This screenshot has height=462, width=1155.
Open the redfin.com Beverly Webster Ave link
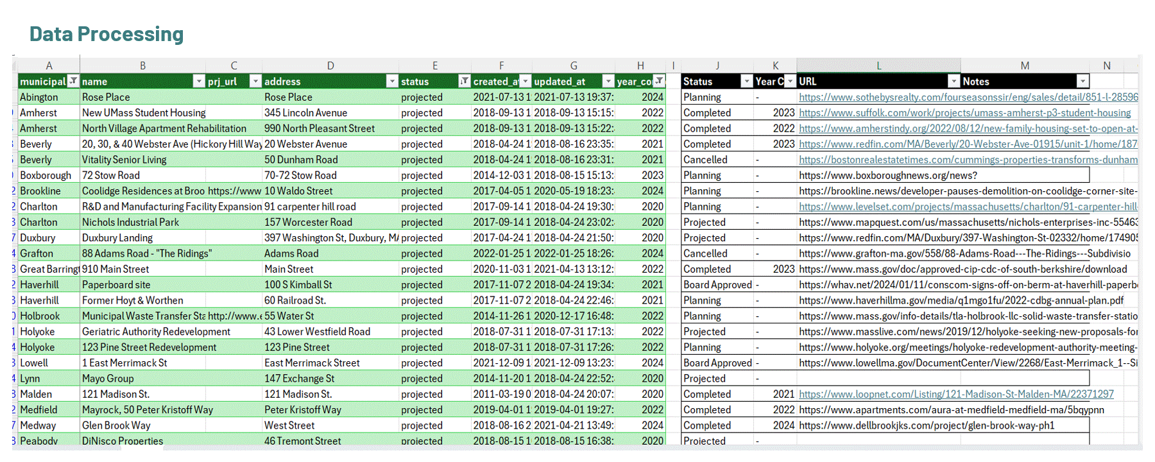pos(968,144)
